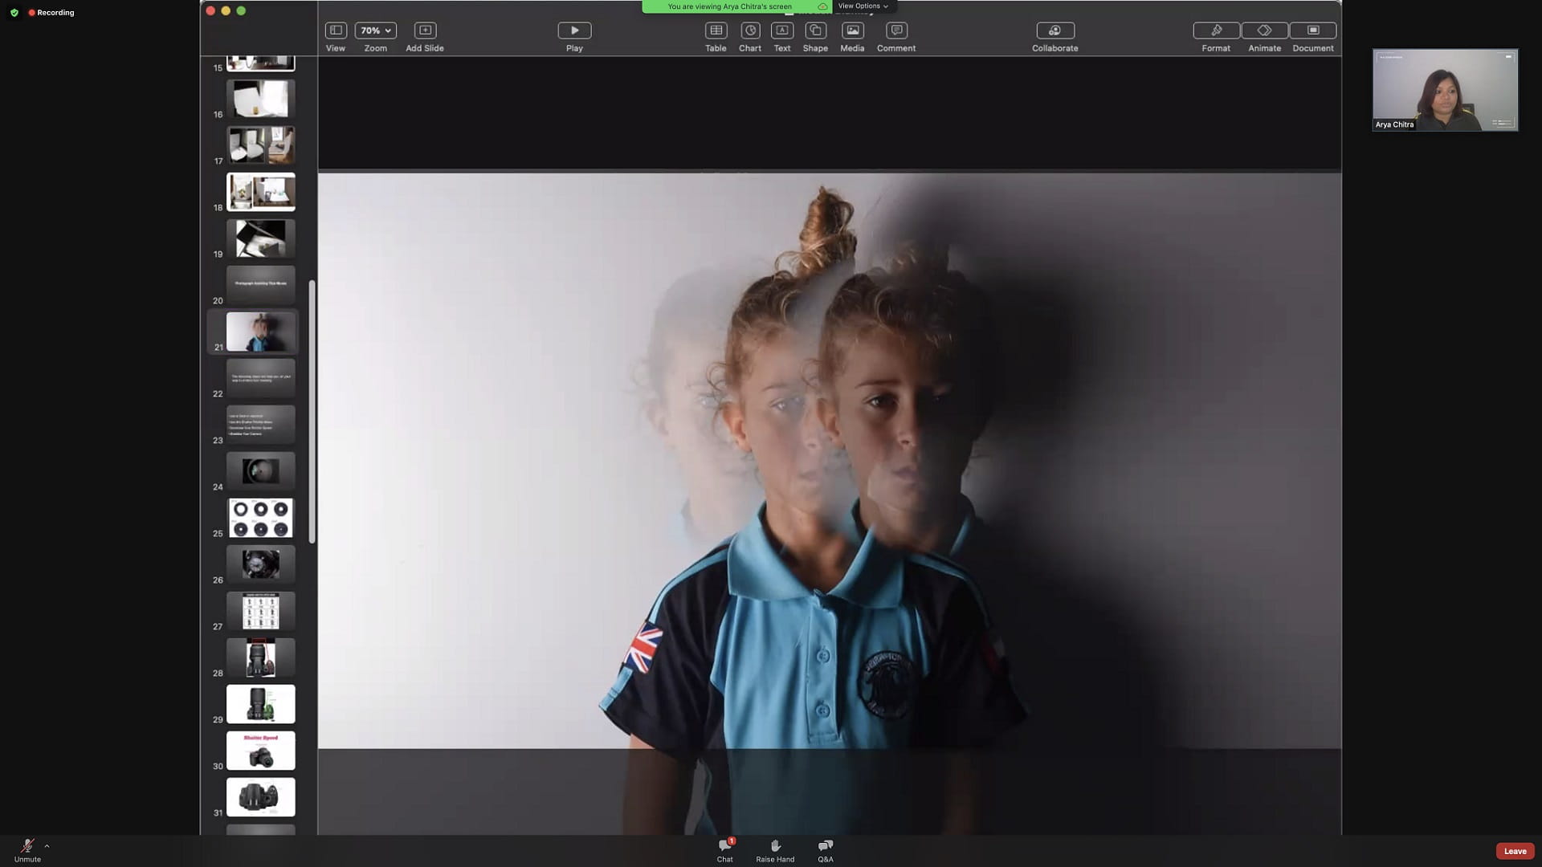
Task: Open the Media insert menu
Action: tap(852, 31)
